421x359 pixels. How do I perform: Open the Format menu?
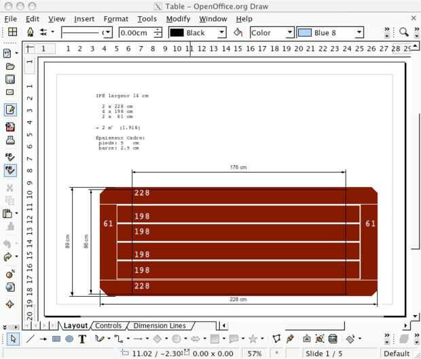[x=115, y=19]
